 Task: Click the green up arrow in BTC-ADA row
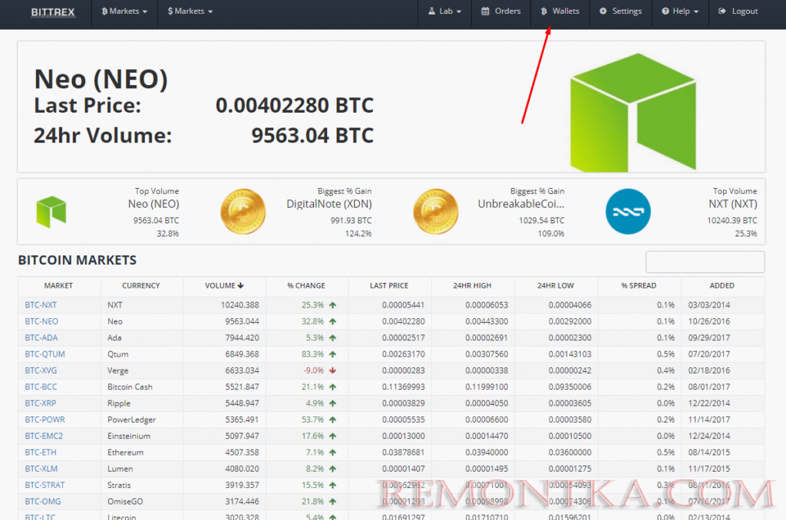pyautogui.click(x=332, y=337)
